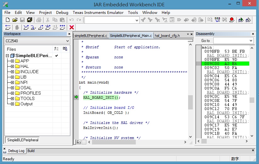Click the Undo arrow icon
The height and width of the screenshot is (164, 259).
(x=71, y=20)
